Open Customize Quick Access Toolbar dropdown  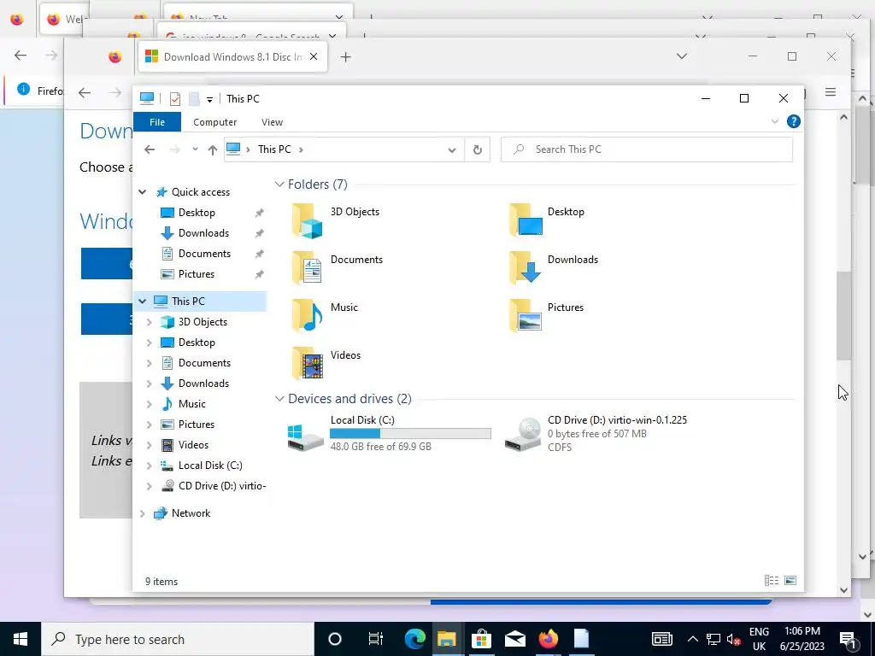click(x=210, y=100)
